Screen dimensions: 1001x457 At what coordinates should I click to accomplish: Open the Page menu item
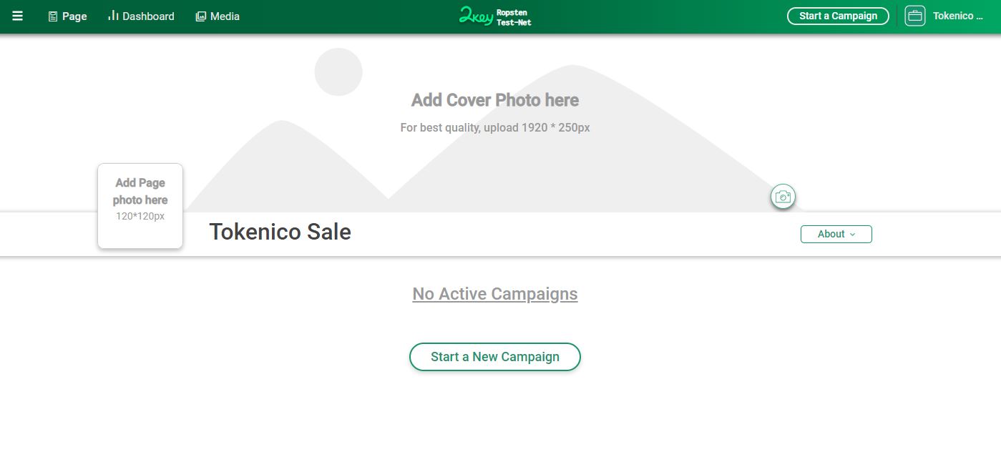coord(68,16)
